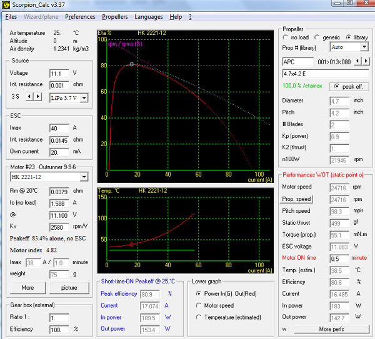Expand the Prop # (library) Auto dropdown
The image size is (375, 339).
pyautogui.click(x=364, y=47)
